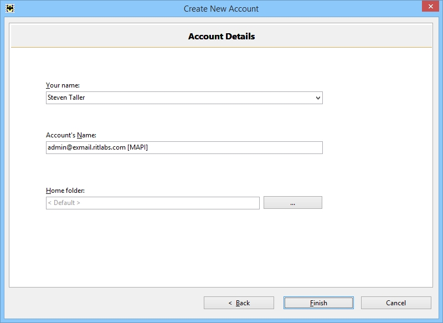The width and height of the screenshot is (443, 323).
Task: Close the Create New Account window
Action: tap(429, 7)
